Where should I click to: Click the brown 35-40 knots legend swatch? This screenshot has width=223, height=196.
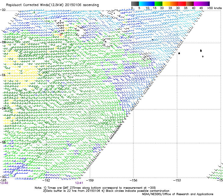tap(190, 4)
